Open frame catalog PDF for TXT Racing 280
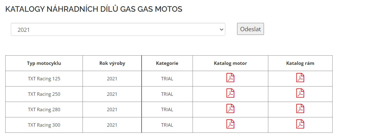The image size is (374, 139). (300, 108)
